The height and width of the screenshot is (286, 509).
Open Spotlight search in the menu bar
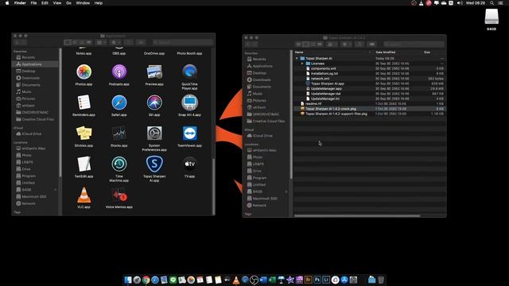click(492, 3)
